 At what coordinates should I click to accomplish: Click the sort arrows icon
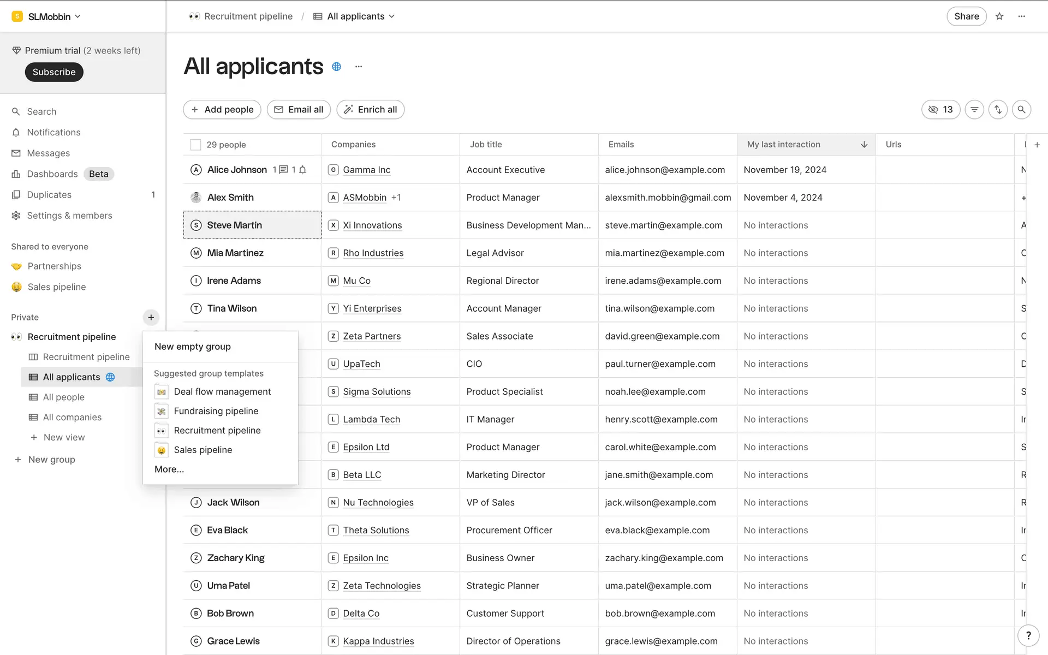click(x=998, y=110)
